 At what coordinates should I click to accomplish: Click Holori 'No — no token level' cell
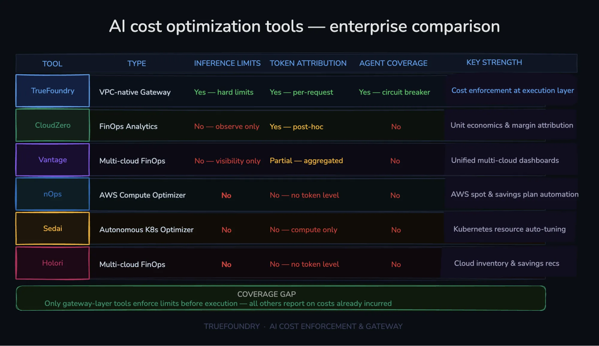[304, 264]
